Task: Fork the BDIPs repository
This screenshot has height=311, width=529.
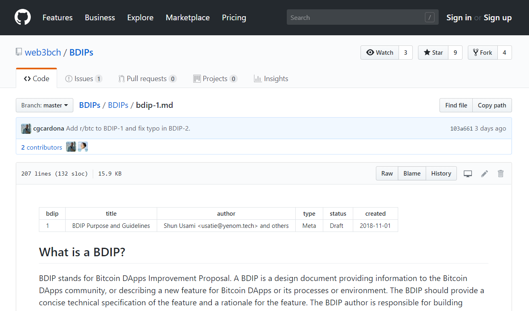Action: click(x=483, y=53)
